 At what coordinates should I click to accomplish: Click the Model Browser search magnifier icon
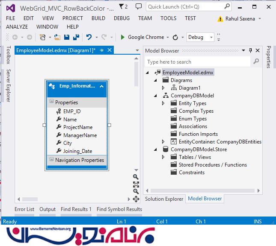click(256, 62)
